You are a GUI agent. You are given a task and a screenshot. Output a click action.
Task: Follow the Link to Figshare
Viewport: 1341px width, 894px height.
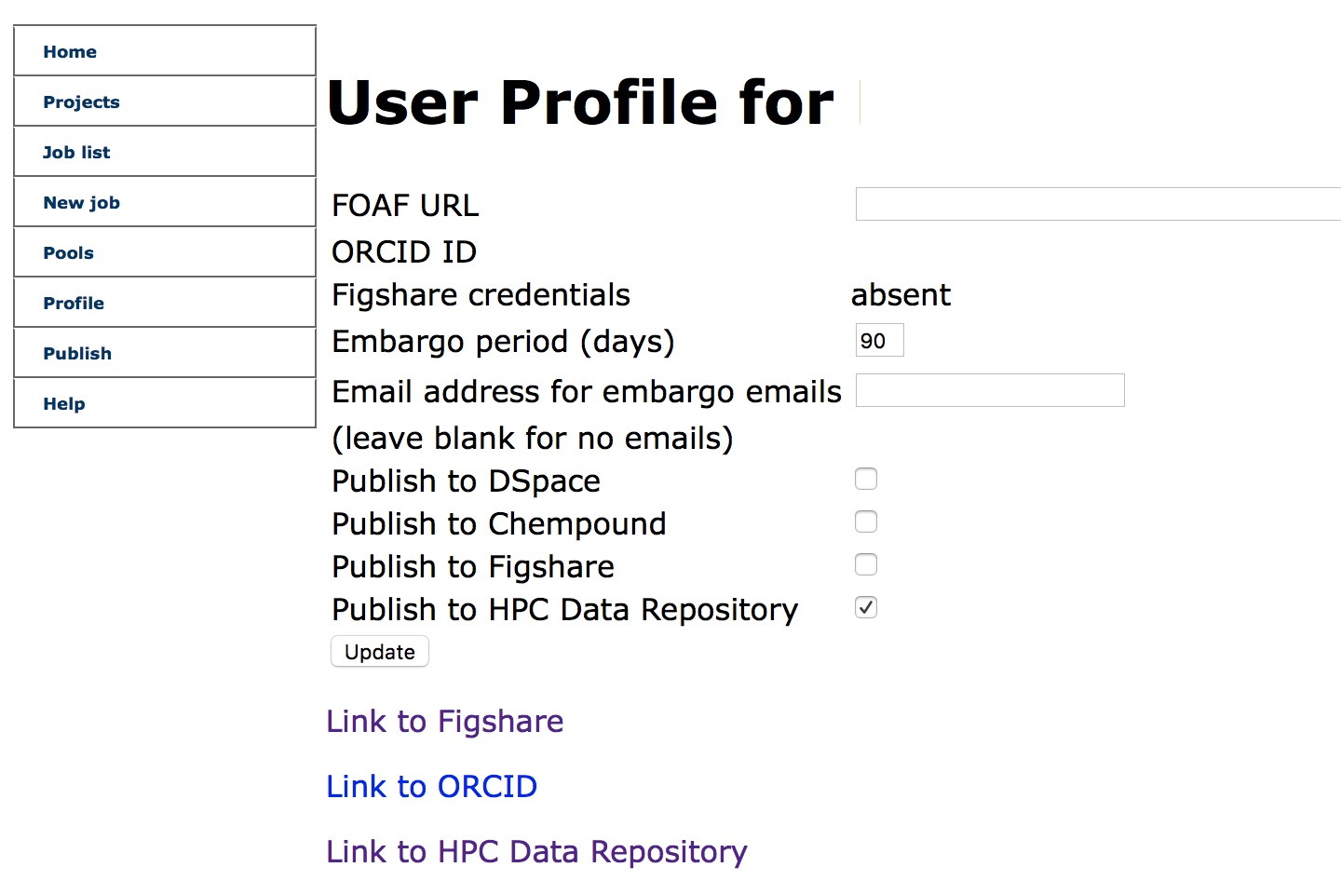444,722
